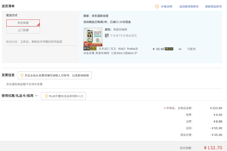Click the 发票信息 heading
This screenshot has height=151, width=227.
[x=8, y=75]
